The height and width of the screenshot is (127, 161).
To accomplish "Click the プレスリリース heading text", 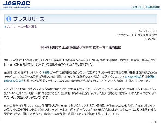I will tap(29, 19).
